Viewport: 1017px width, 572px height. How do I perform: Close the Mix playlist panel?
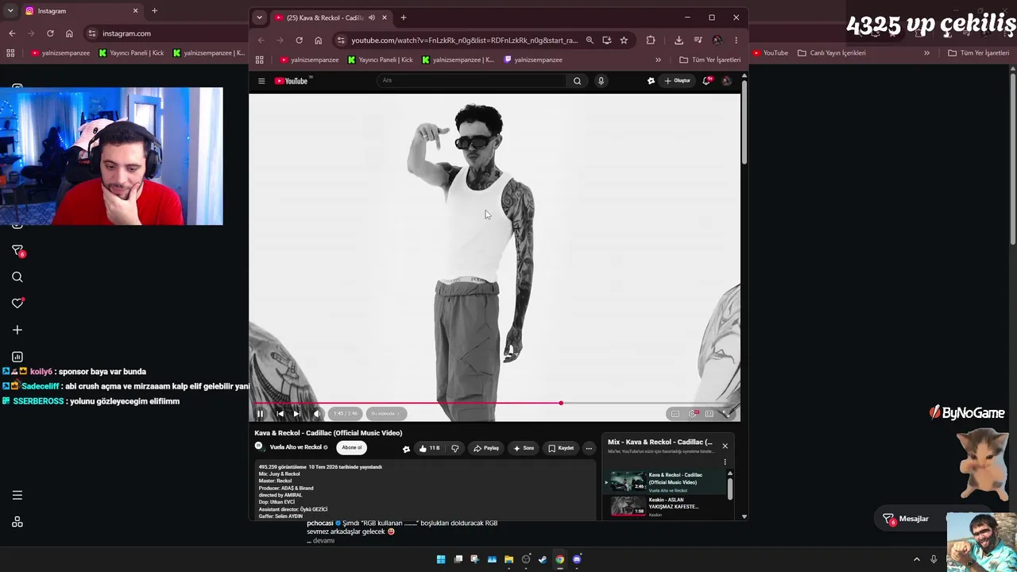725,446
